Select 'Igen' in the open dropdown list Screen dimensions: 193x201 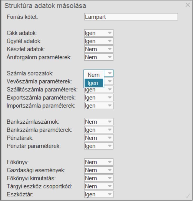[x=94, y=83]
